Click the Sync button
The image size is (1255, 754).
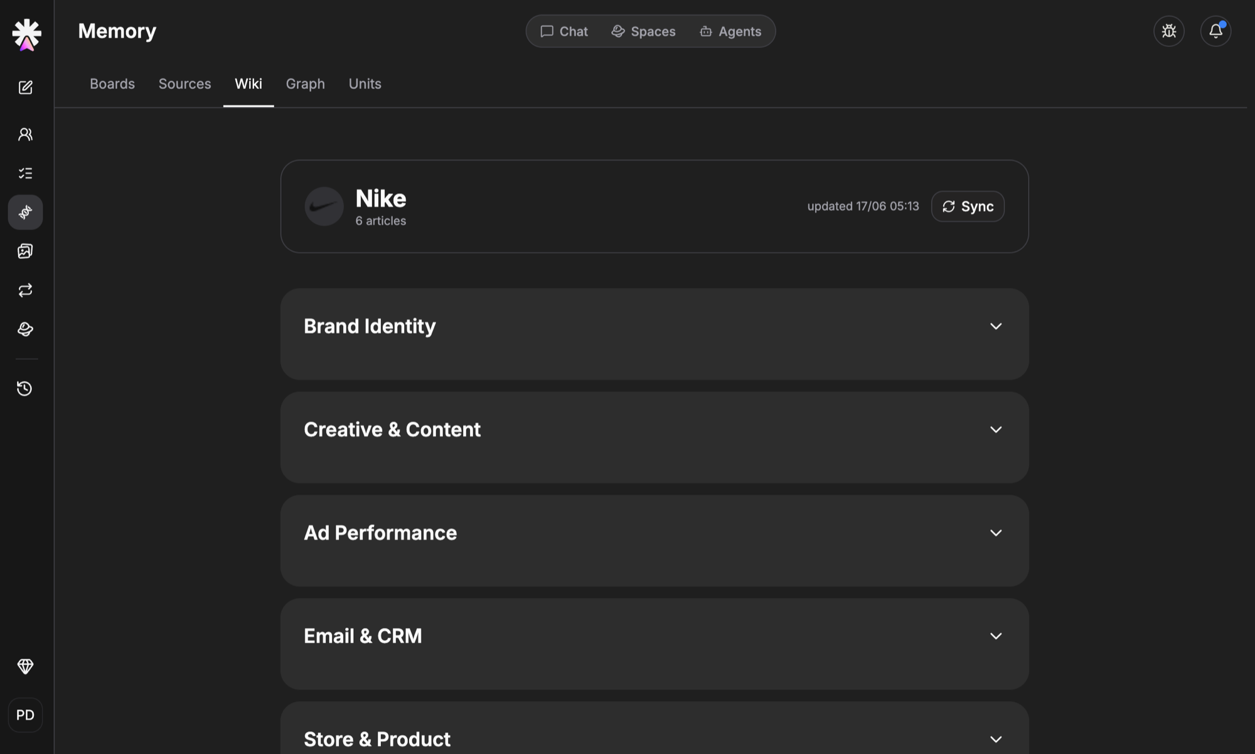click(968, 206)
